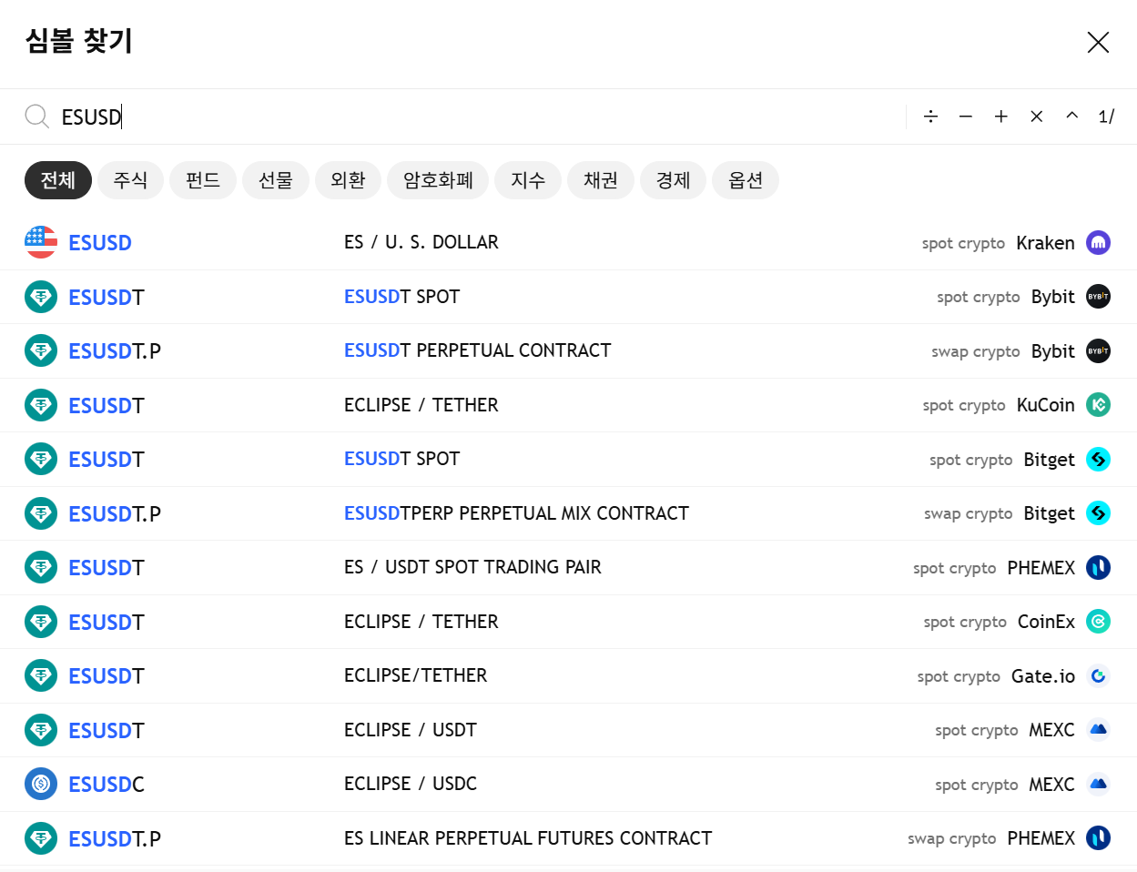The image size is (1137, 872).
Task: Select the 주식 filter tab
Action: 130,180
